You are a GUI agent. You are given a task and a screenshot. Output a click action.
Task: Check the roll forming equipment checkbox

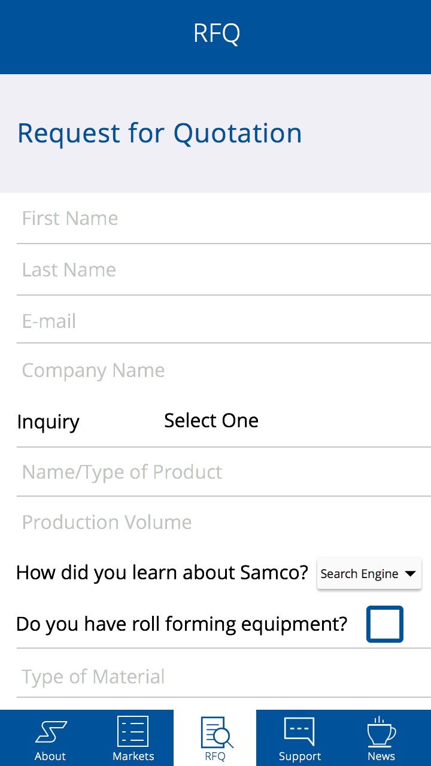coord(385,624)
